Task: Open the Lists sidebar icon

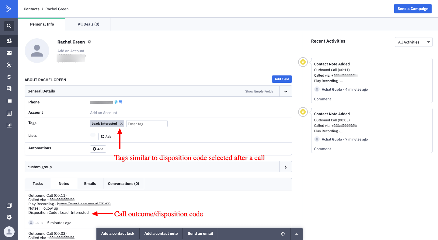Action: click(x=9, y=101)
